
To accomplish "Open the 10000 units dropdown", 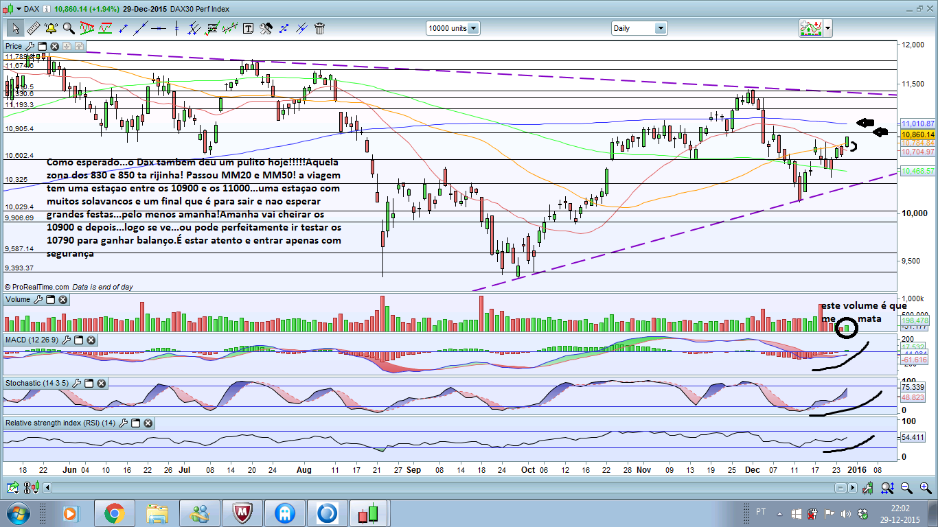I will 473,28.
